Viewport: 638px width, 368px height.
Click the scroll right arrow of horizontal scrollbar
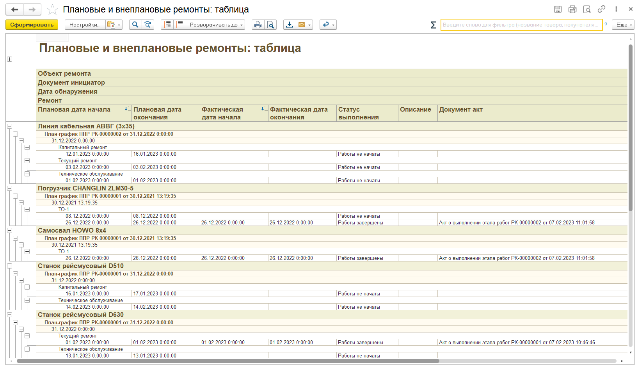coord(622,361)
